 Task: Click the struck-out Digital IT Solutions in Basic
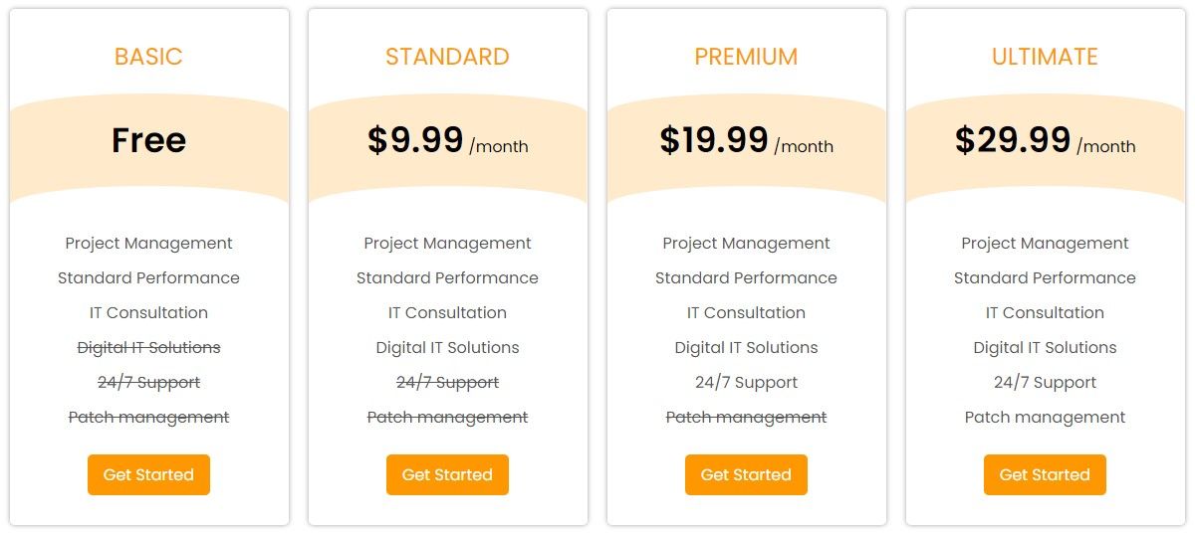(148, 347)
